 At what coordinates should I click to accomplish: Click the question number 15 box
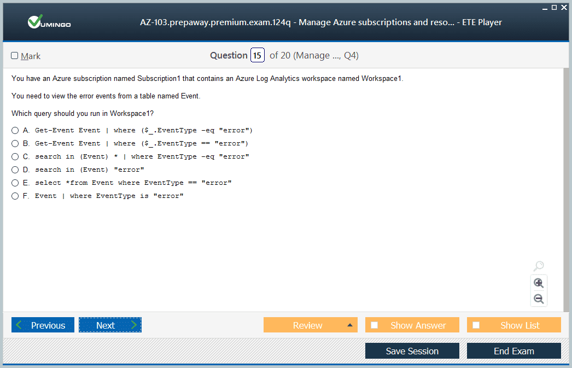[x=258, y=55]
